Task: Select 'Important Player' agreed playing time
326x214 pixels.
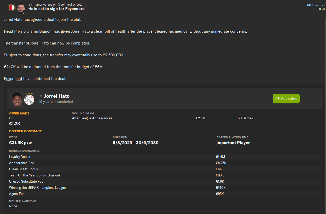Action: click(x=233, y=143)
